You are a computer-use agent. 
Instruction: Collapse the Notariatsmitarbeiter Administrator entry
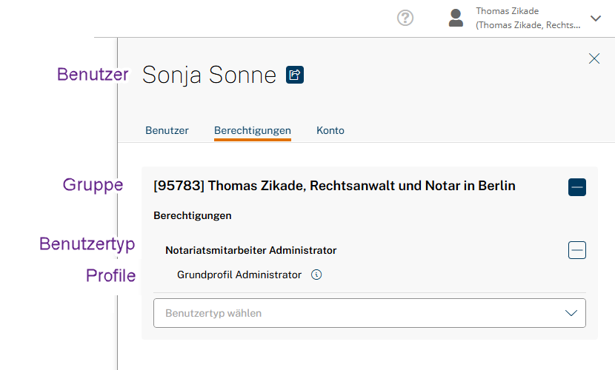click(577, 250)
